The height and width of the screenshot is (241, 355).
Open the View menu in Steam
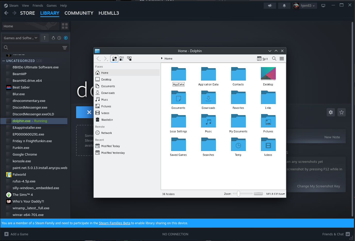pyautogui.click(x=25, y=5)
